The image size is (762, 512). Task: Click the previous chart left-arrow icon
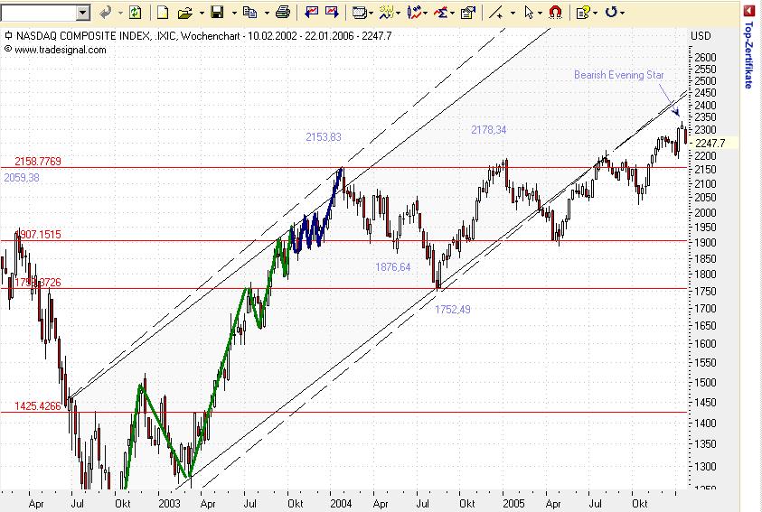pos(311,12)
